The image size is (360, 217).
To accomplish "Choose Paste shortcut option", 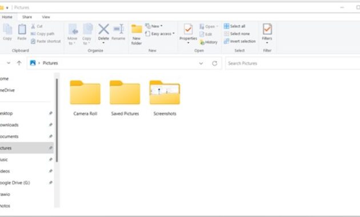I will pos(46,41).
